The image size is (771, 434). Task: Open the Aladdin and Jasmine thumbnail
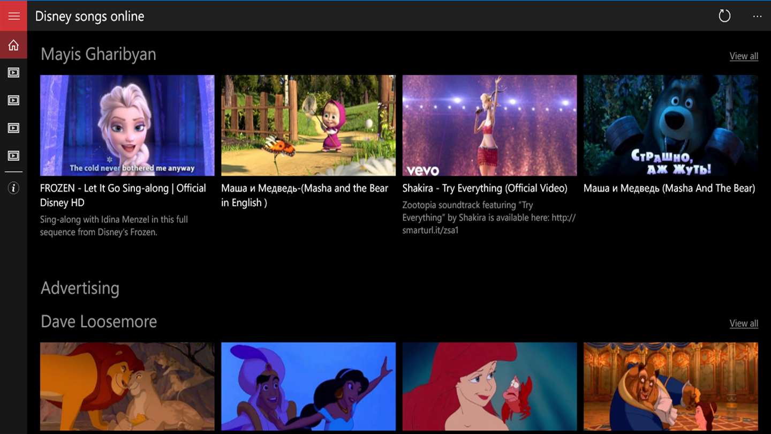click(308, 386)
